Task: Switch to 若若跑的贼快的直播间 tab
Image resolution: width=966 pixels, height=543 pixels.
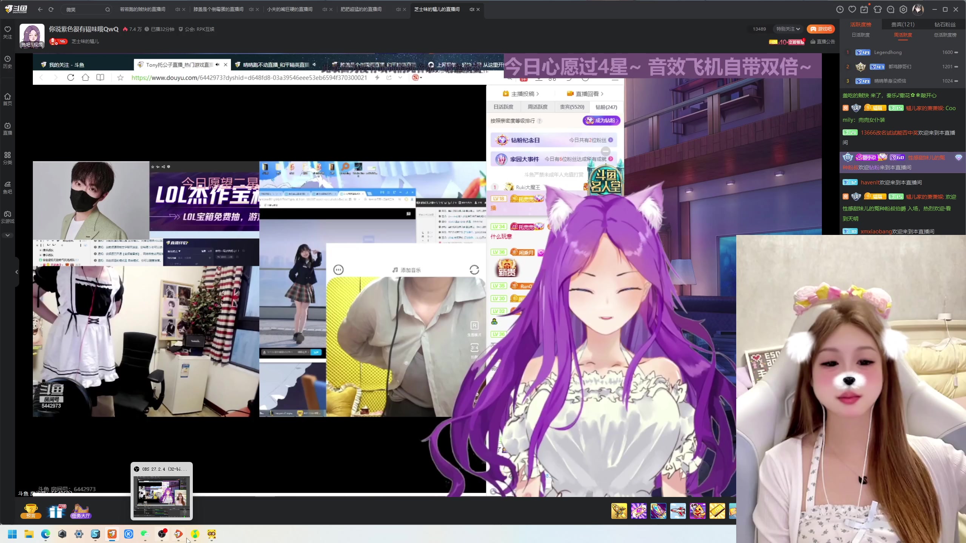Action: [143, 9]
